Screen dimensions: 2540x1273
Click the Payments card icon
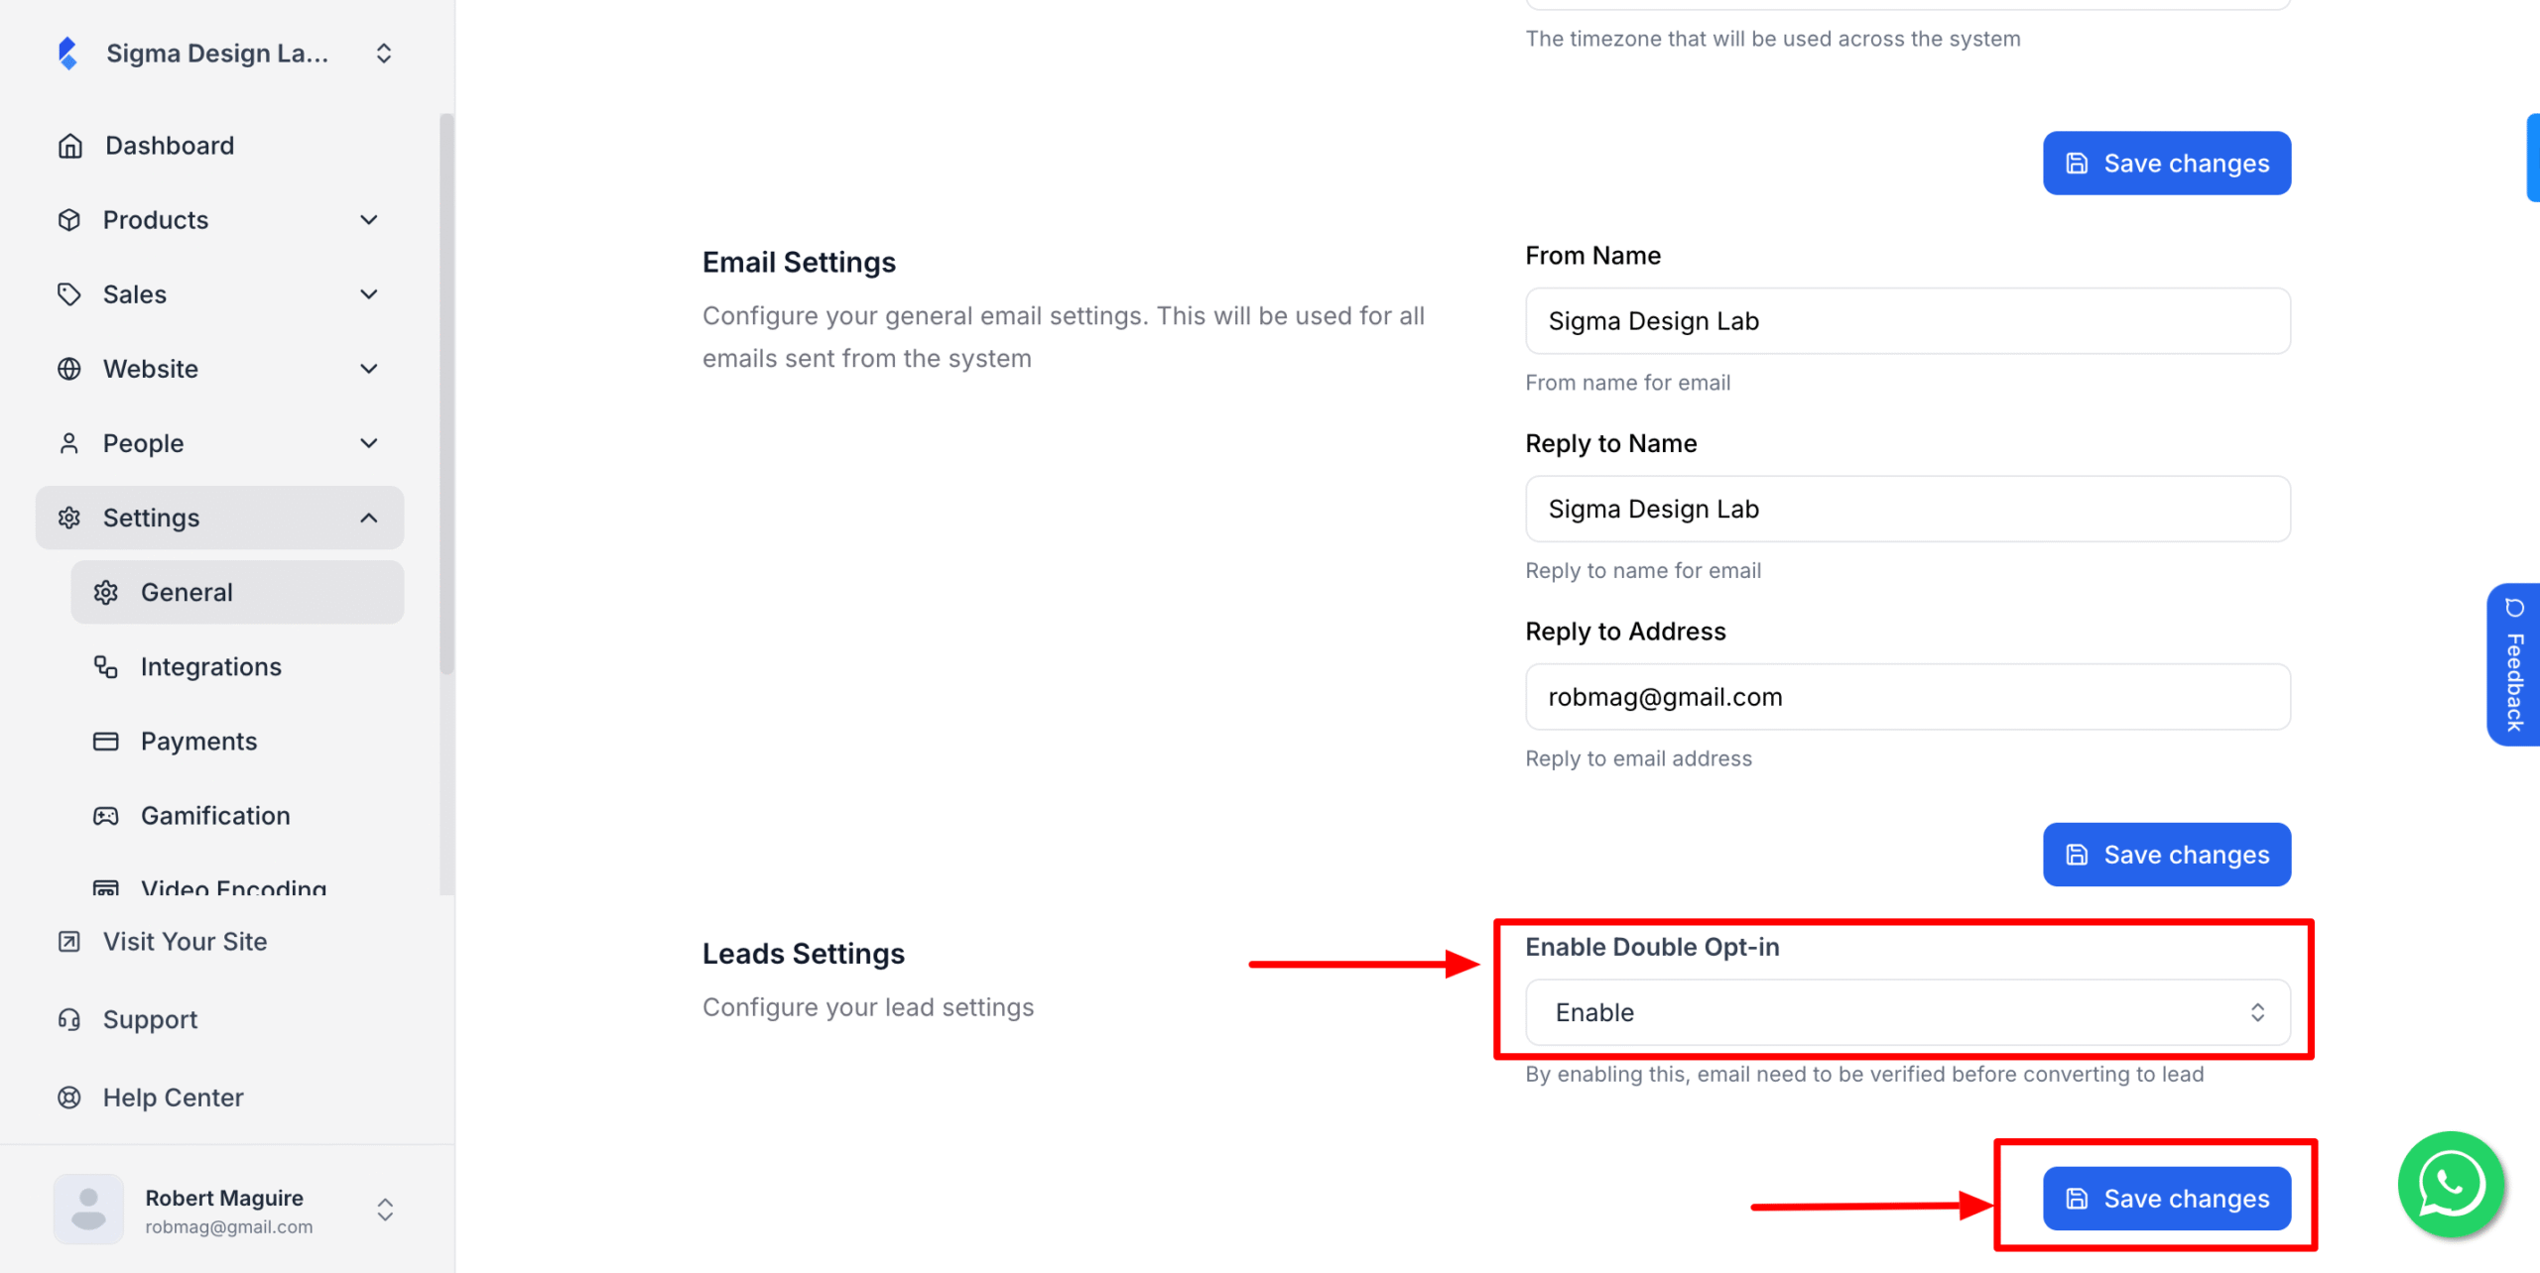click(x=106, y=741)
